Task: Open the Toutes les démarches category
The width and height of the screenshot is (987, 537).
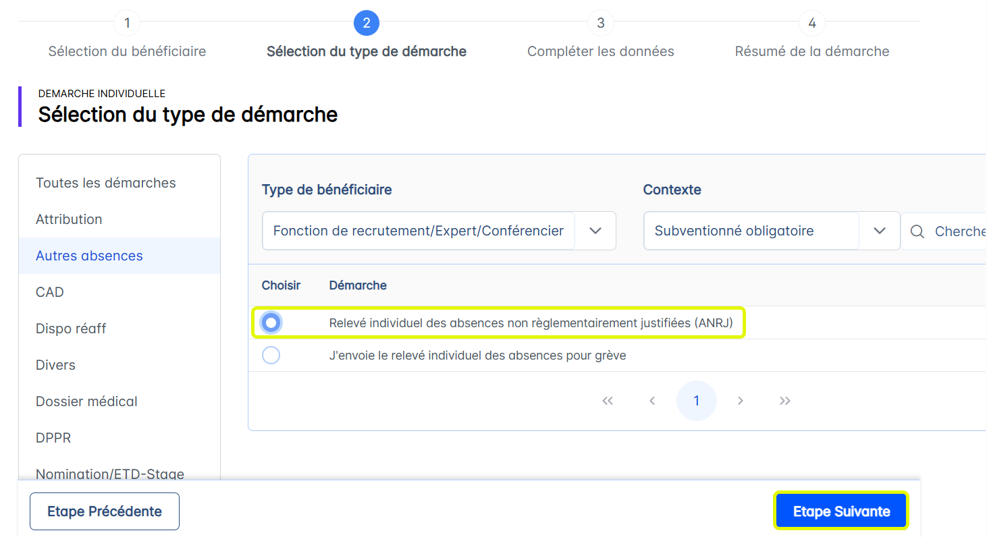Action: [106, 183]
